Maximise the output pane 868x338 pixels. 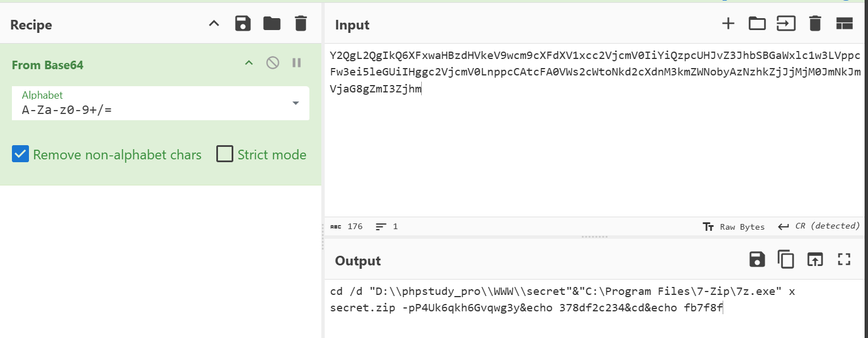coord(845,260)
